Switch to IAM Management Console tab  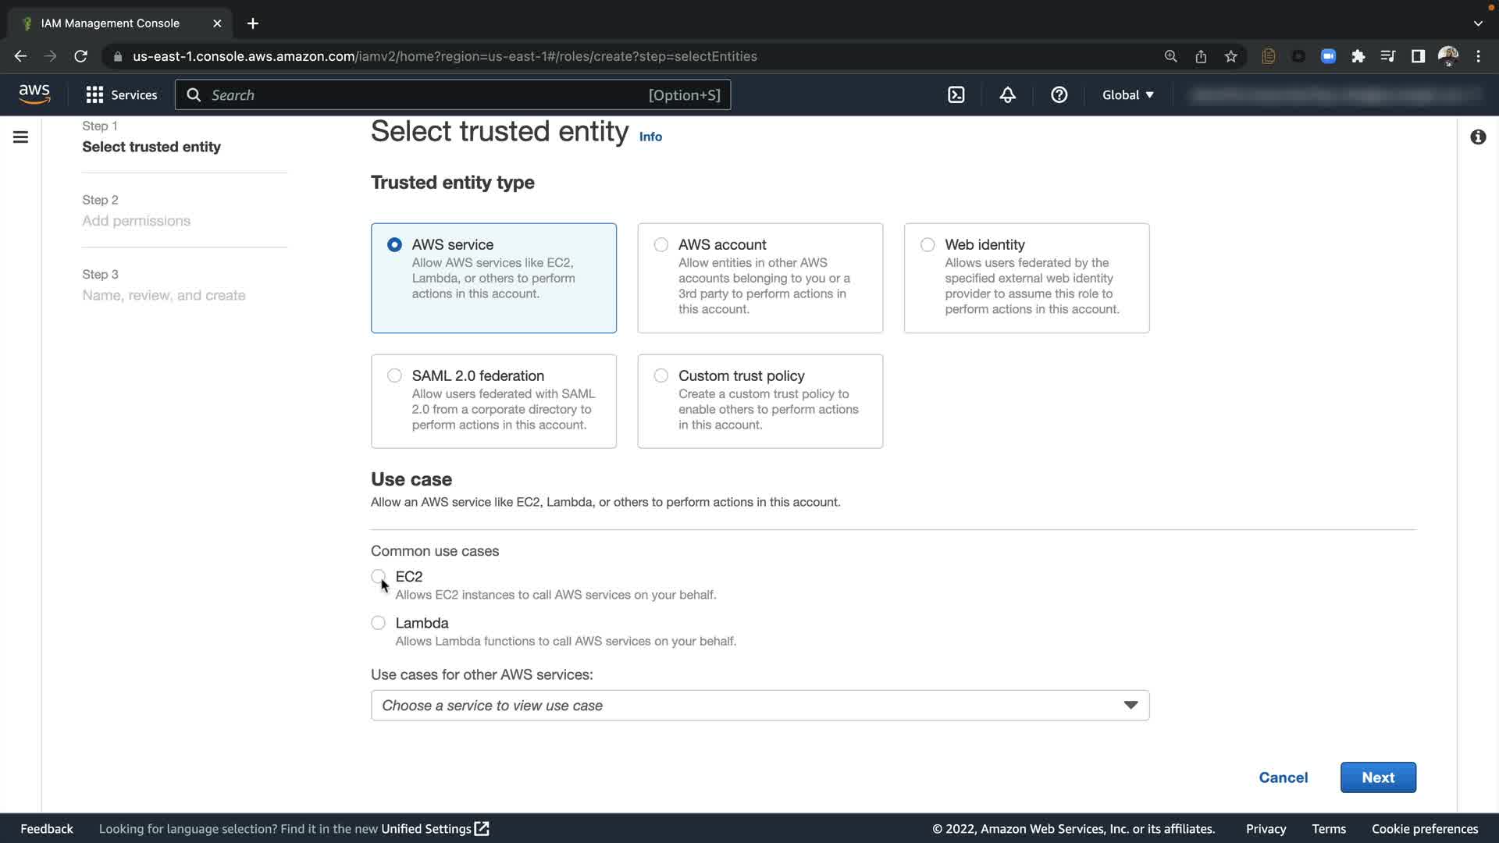110,23
